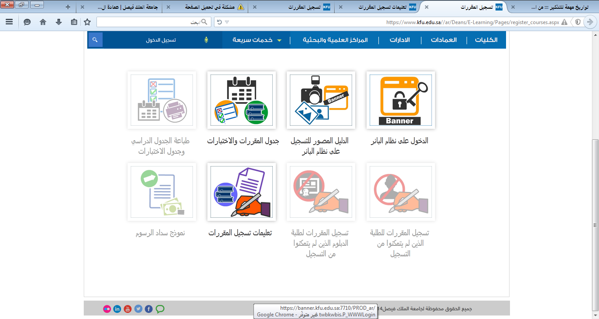
Task: Click the site search magnifier button
Action: 95,40
